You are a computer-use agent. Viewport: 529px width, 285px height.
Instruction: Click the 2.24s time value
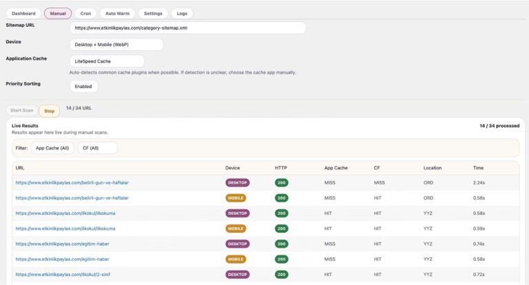[x=479, y=183]
